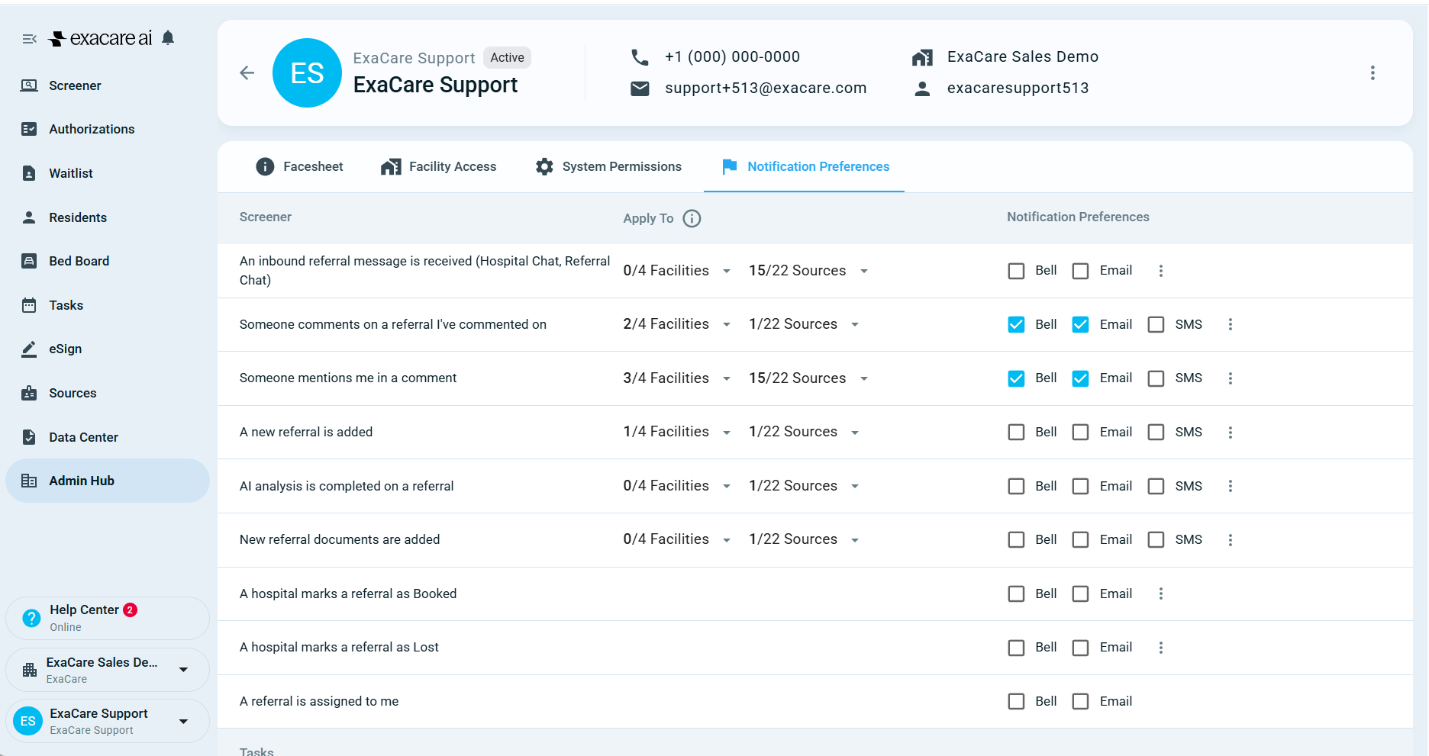
Task: Open eSign in the sidebar
Action: click(108, 349)
